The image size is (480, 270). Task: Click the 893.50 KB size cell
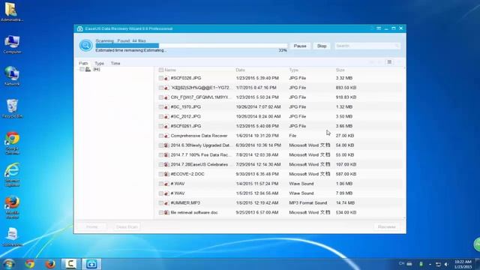(x=346, y=88)
